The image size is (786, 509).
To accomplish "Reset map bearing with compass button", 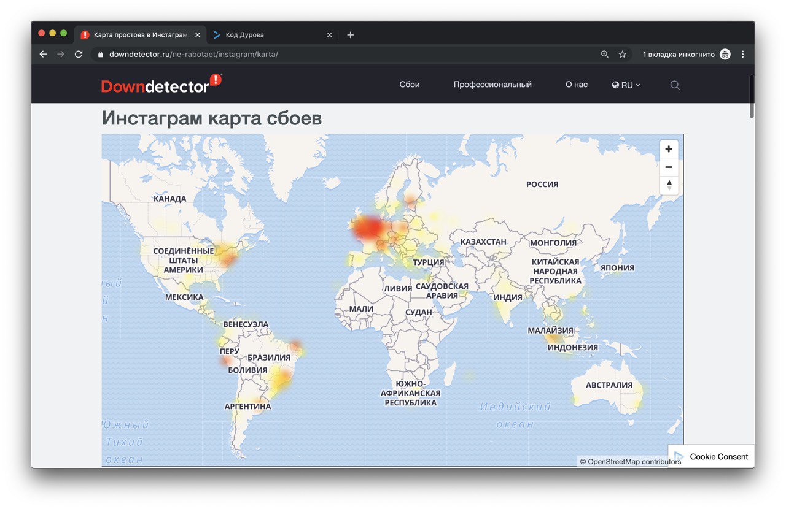I will coord(669,185).
